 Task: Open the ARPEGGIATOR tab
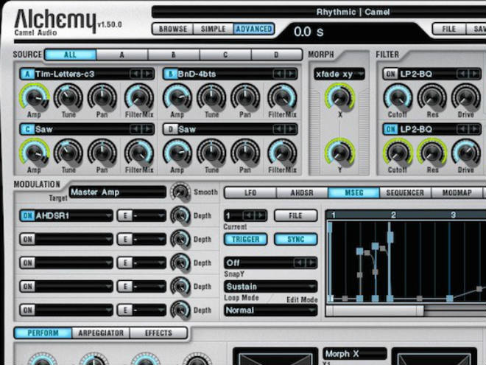click(x=102, y=333)
